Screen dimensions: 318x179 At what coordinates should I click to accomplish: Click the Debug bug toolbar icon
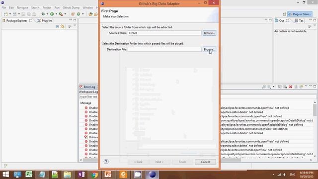pyautogui.click(x=43, y=14)
